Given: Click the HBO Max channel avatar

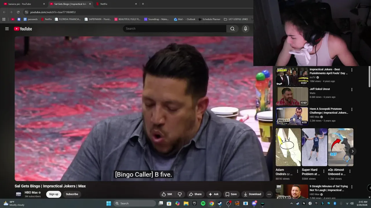Looking at the screenshot, I should click(19, 194).
